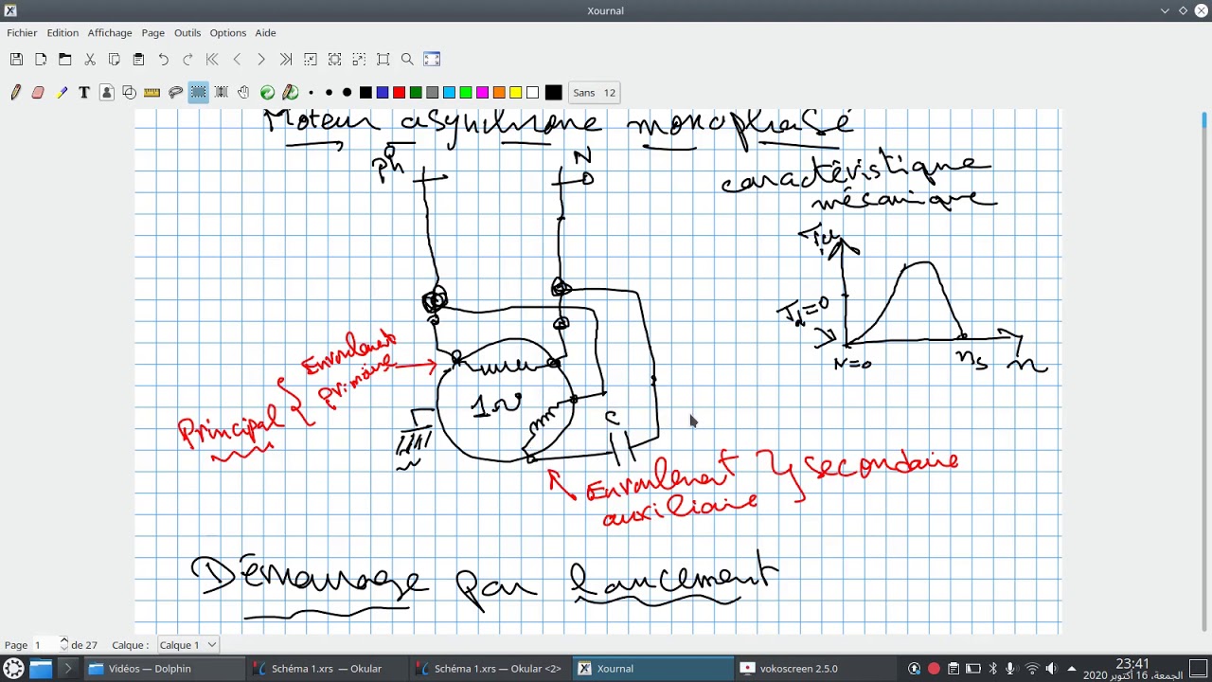The width and height of the screenshot is (1212, 682).
Task: Expand the system tray hidden icons arrow
Action: click(x=1072, y=669)
